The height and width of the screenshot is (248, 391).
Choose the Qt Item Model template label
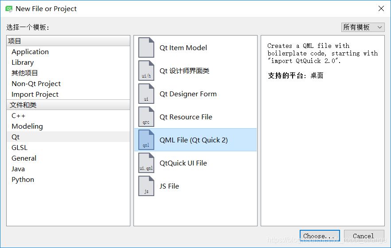pyautogui.click(x=183, y=47)
